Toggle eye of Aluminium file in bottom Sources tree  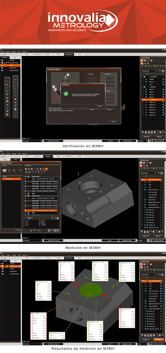pyautogui.click(x=7, y=266)
